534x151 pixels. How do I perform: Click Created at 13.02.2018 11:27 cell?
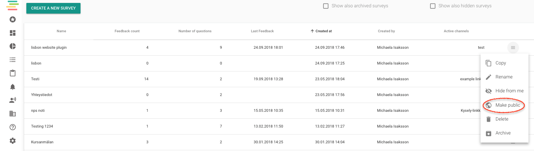330,126
